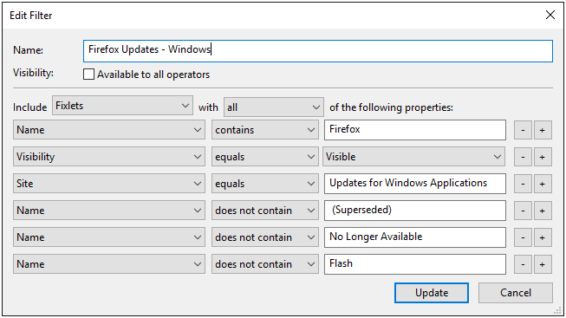Remove No Longer Available row with minus
This screenshot has height=318, width=566.
click(523, 237)
